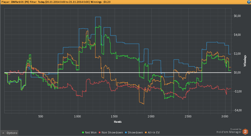Click the Winnings y-axis title
The image size is (251, 136).
click(245, 61)
